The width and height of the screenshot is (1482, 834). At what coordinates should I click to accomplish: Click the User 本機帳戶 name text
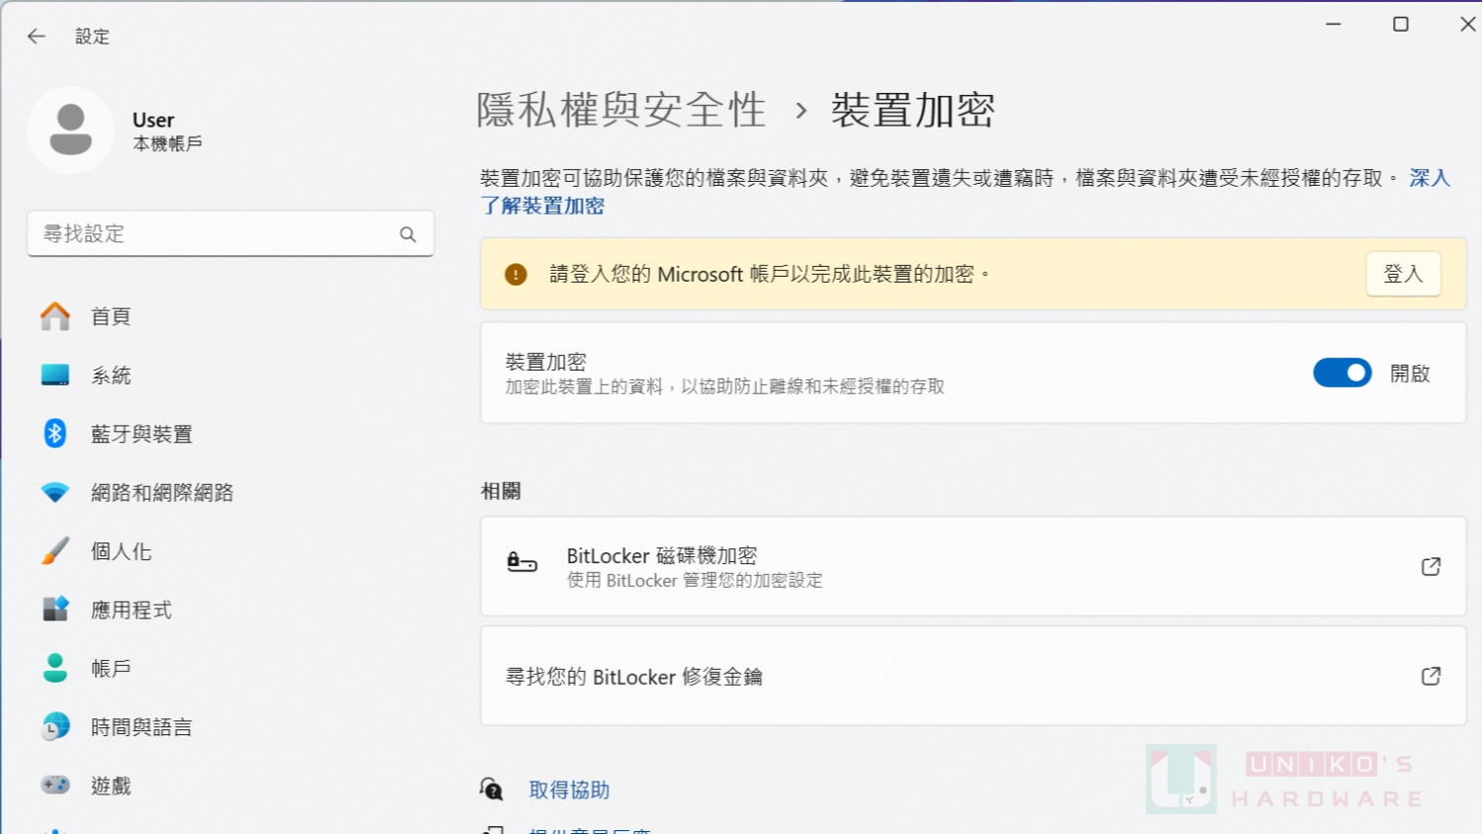pyautogui.click(x=167, y=130)
